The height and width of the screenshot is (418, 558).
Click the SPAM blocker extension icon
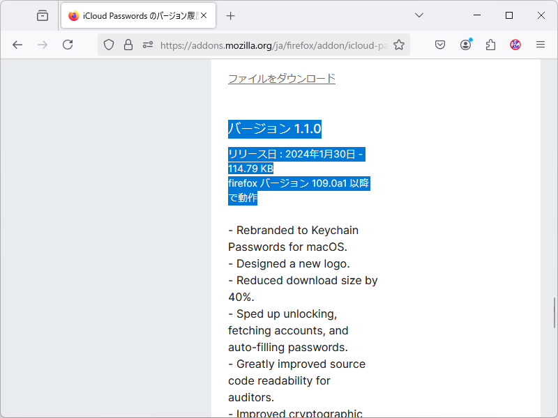click(x=515, y=44)
